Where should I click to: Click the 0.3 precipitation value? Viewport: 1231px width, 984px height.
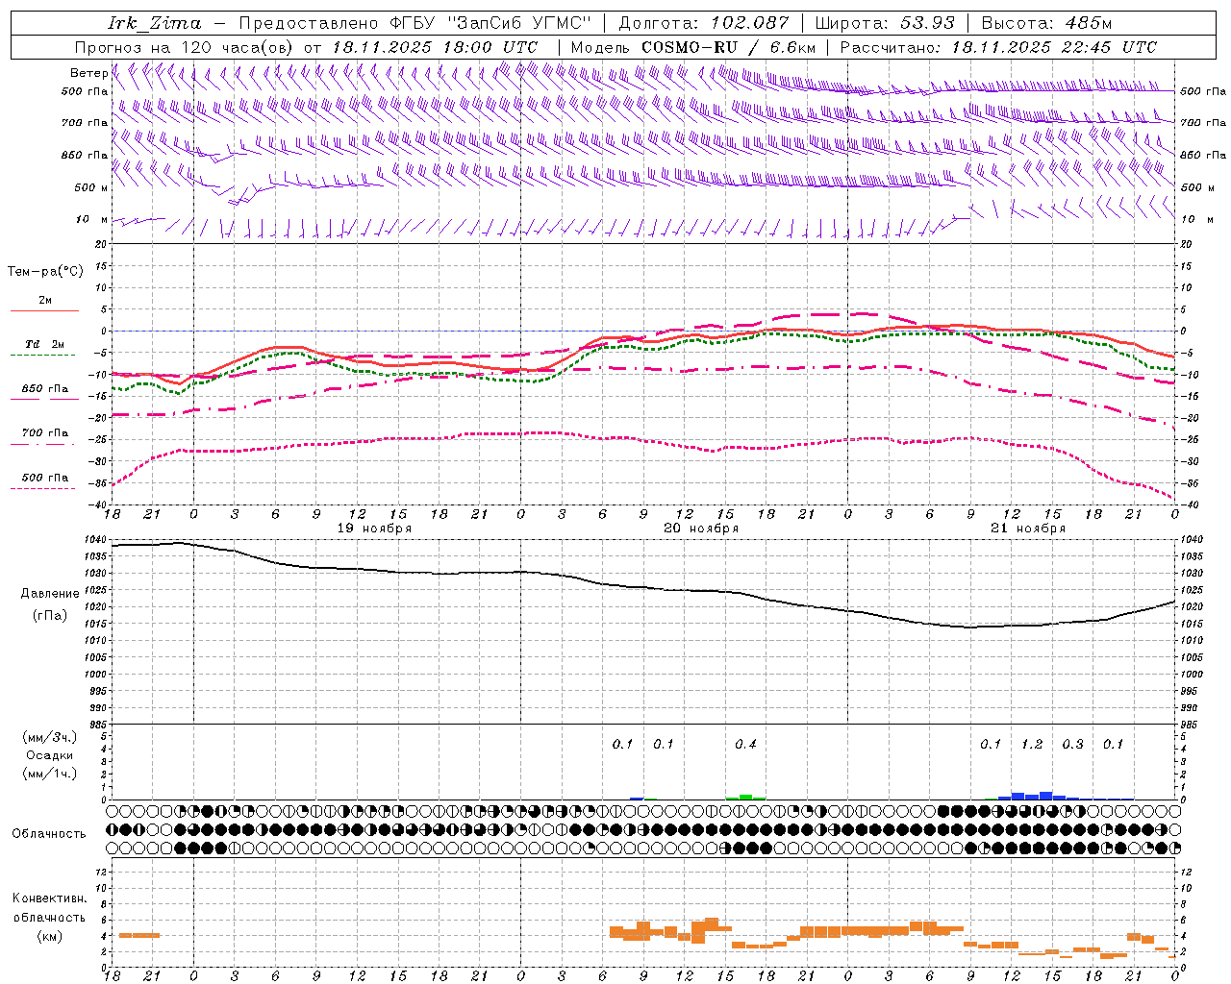tap(1072, 745)
